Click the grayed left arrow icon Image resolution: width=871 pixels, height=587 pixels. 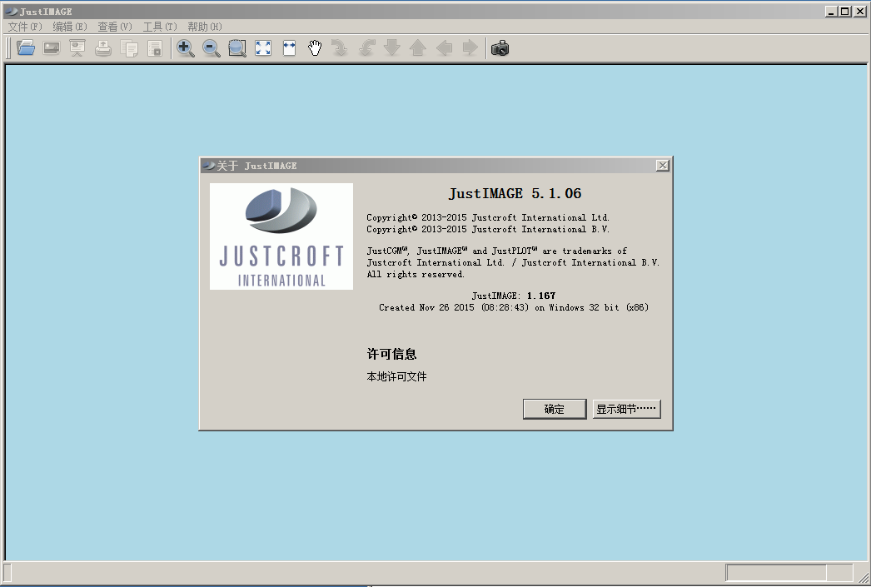[444, 48]
